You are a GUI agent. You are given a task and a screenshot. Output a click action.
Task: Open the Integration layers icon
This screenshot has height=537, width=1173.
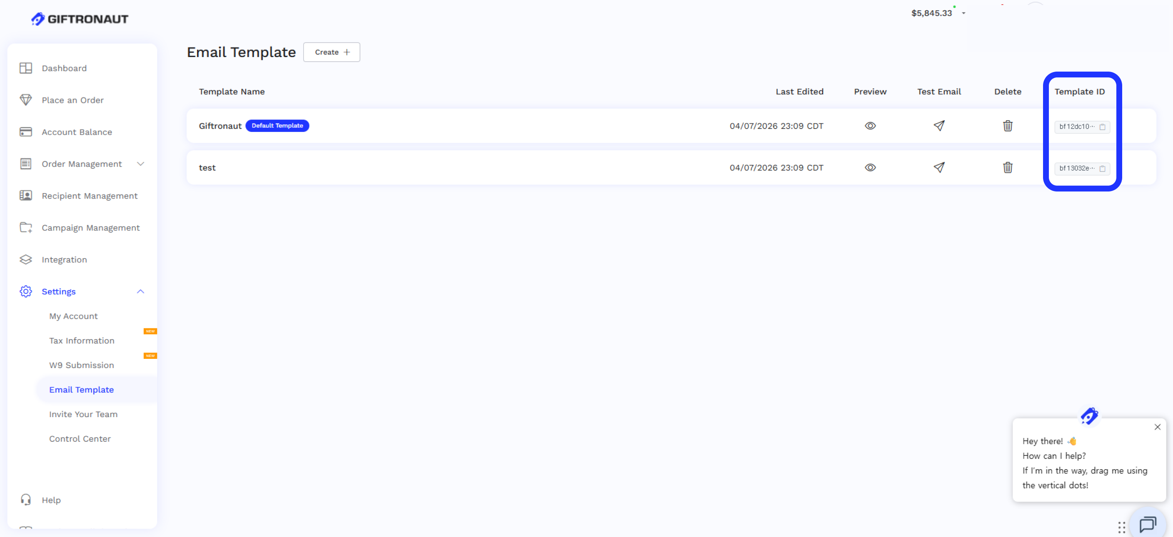pos(26,259)
